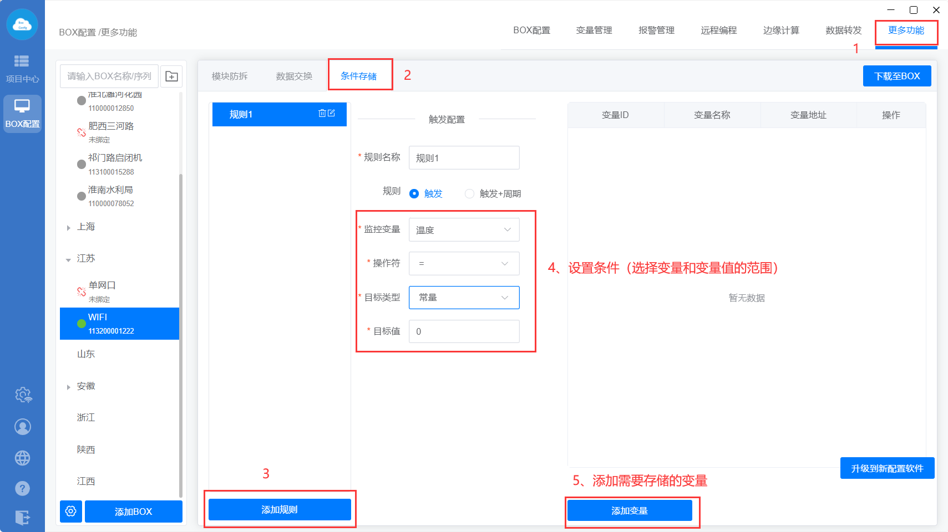Viewport: 948px width, 532px height.
Task: Open network settings gear icon in sidebar
Action: [23, 395]
